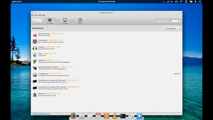Open the keyboard layout indicator in panel

172,2
